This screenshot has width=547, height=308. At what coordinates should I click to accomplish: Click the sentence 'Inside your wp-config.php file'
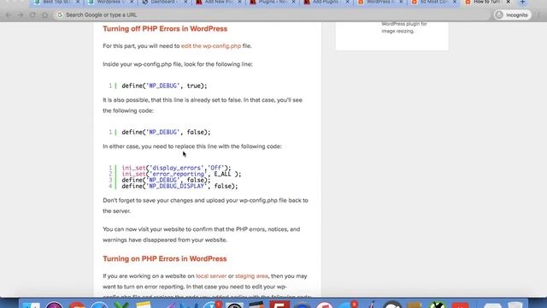(x=178, y=64)
